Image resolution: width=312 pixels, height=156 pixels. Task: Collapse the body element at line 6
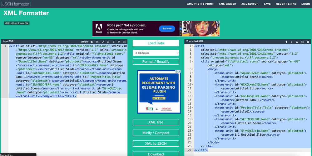192,69
